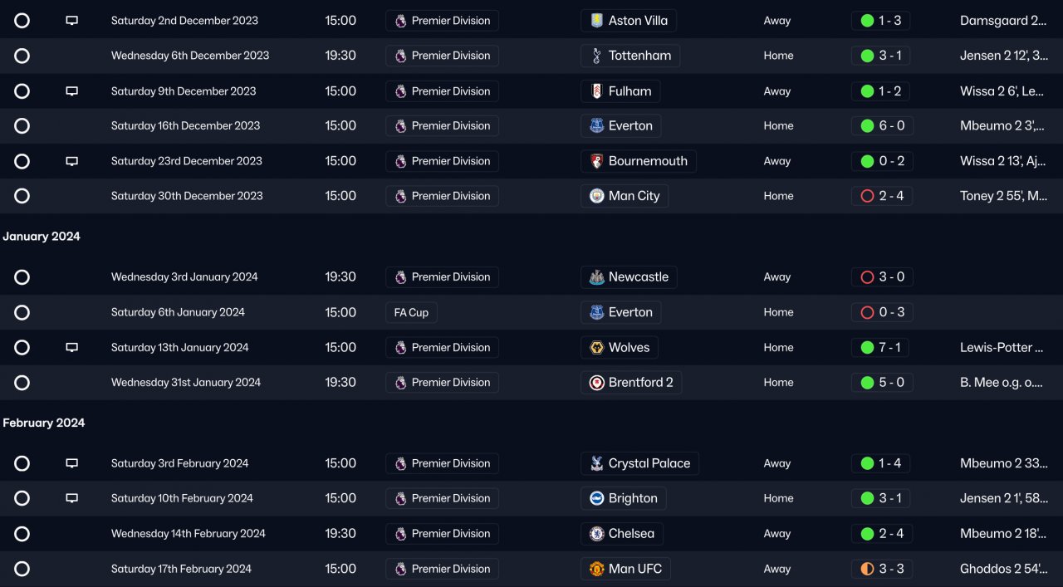Click the TV broadcast icon on the Brighton row

tap(72, 498)
